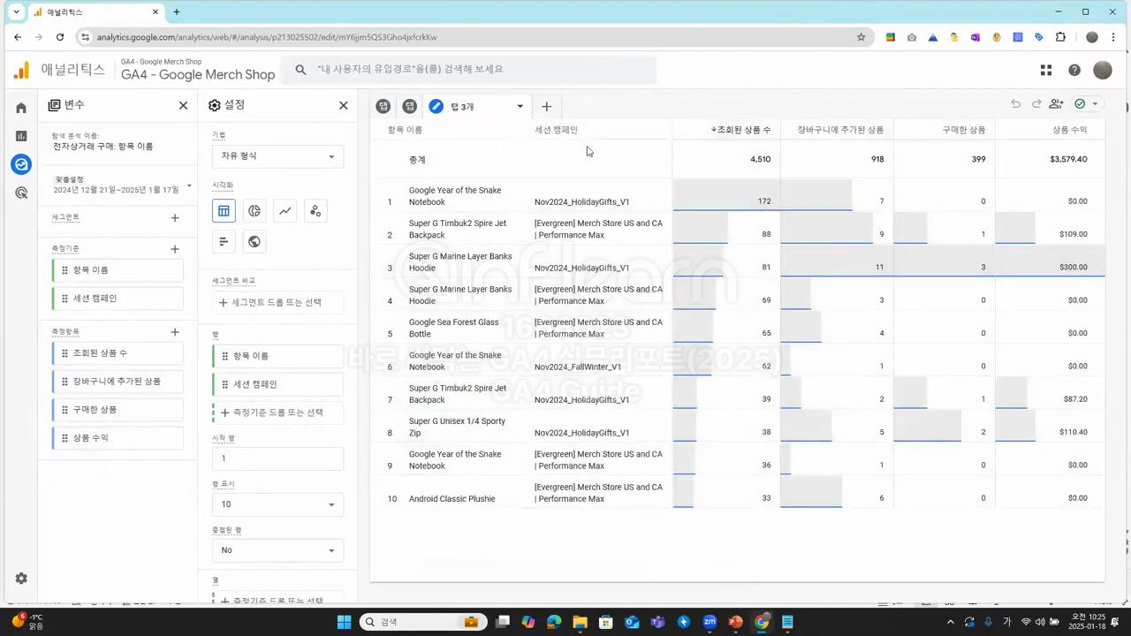The height and width of the screenshot is (636, 1131).
Task: Close the 설정 (Settings) panel
Action: point(344,105)
